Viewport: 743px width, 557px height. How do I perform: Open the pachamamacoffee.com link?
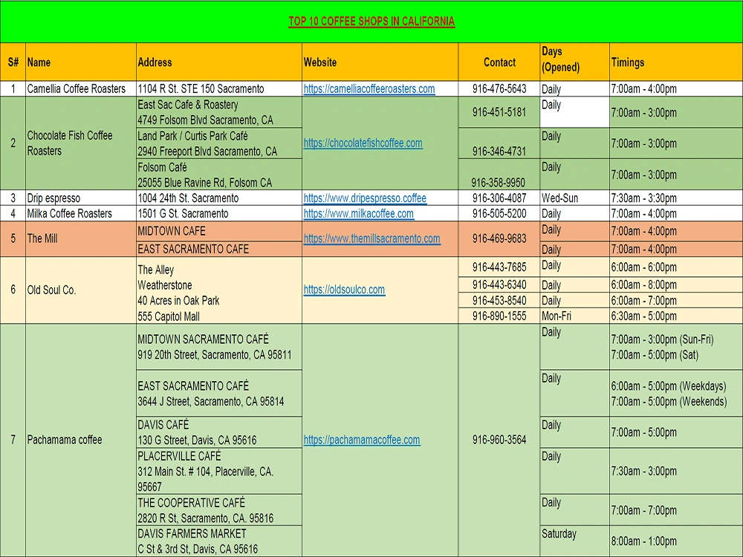[362, 440]
